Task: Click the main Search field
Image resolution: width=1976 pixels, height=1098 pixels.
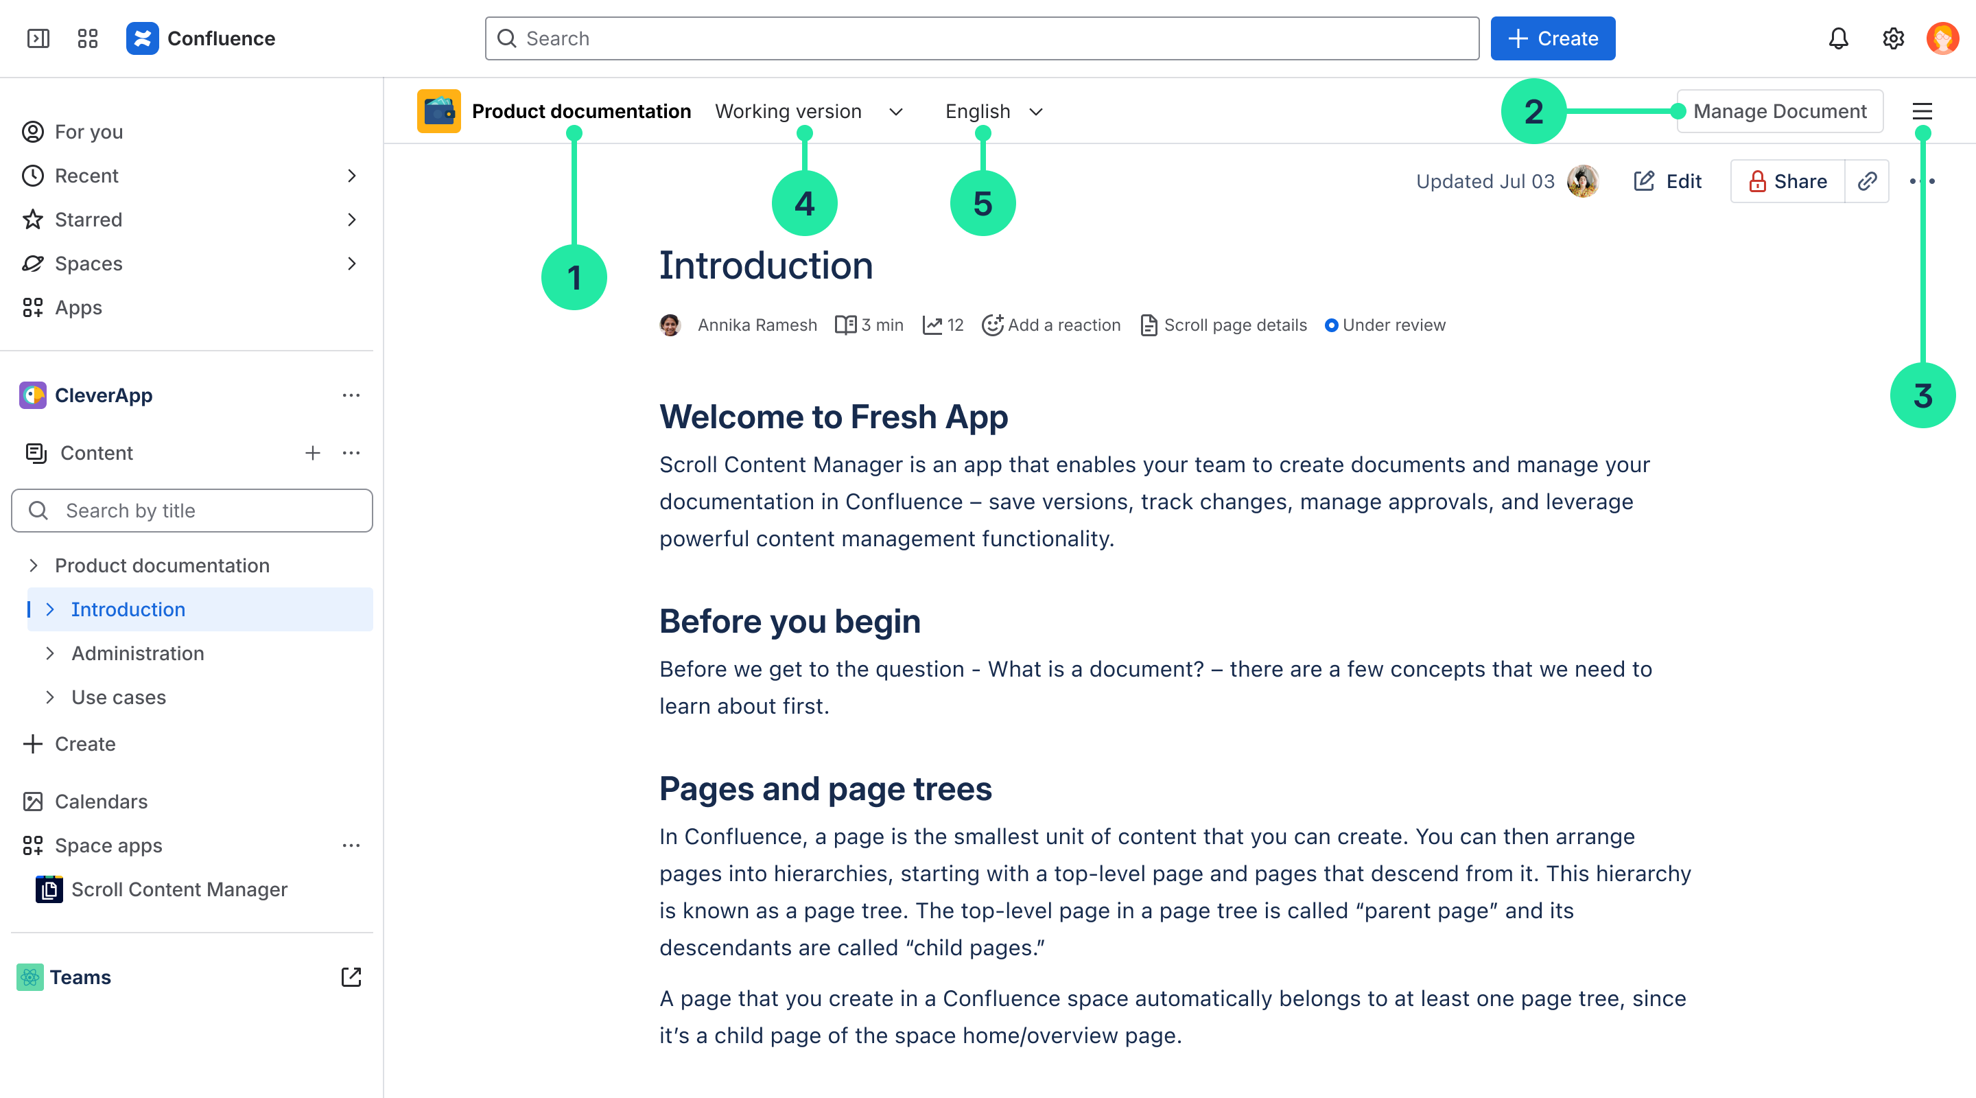Action: pos(982,38)
